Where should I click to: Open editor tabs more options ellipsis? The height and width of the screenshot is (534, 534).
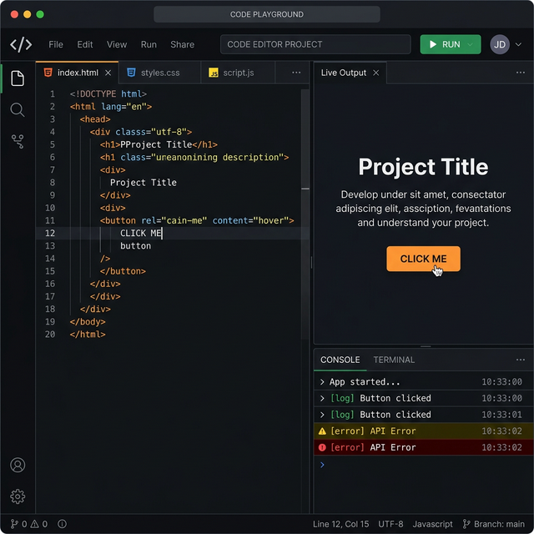tap(296, 73)
